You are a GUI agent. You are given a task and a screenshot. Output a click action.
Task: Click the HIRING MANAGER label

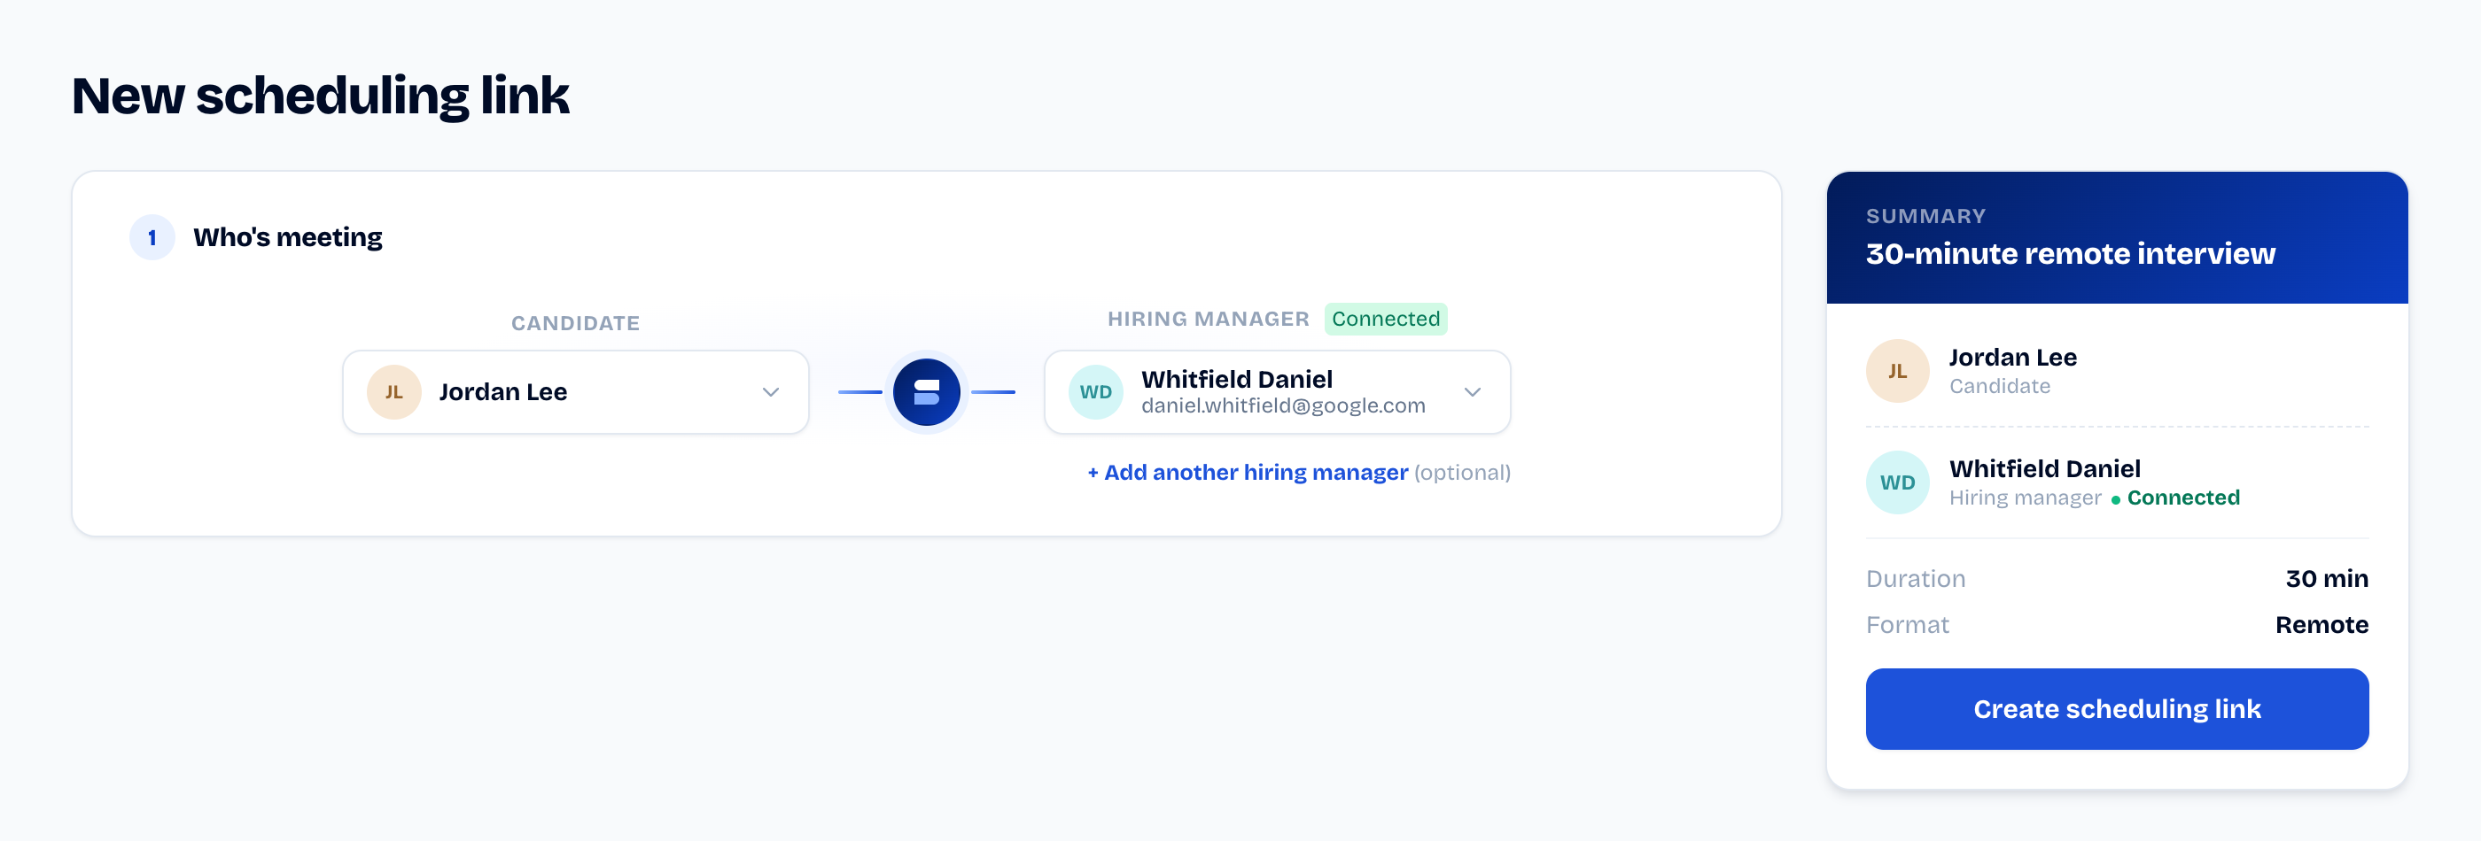pos(1208,319)
